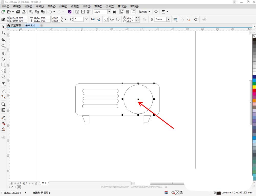Open the File menu
256x196 pixels.
tap(5, 6)
